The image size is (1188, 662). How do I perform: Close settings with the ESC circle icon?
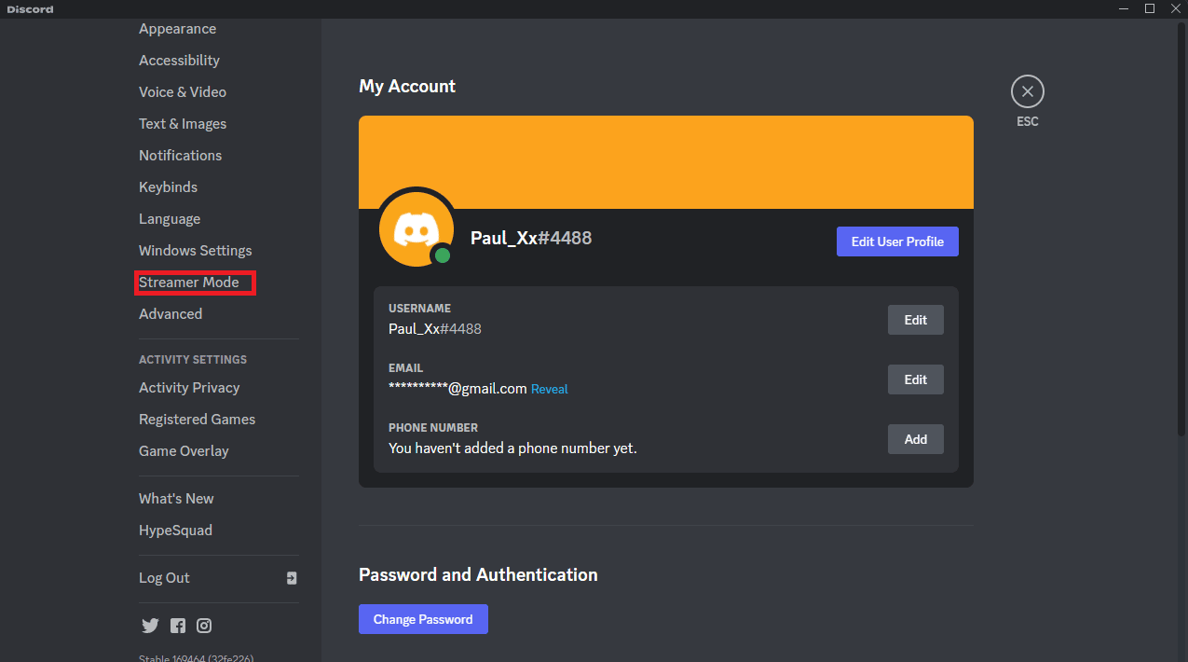click(x=1027, y=91)
